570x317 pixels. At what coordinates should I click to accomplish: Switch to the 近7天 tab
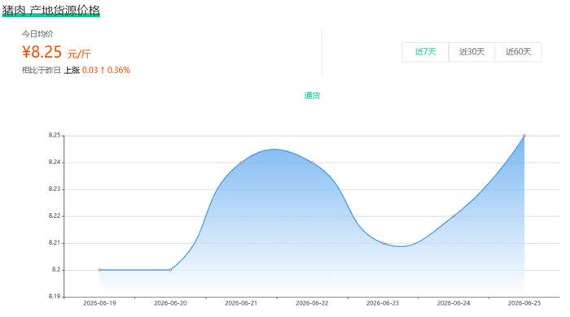click(x=425, y=52)
